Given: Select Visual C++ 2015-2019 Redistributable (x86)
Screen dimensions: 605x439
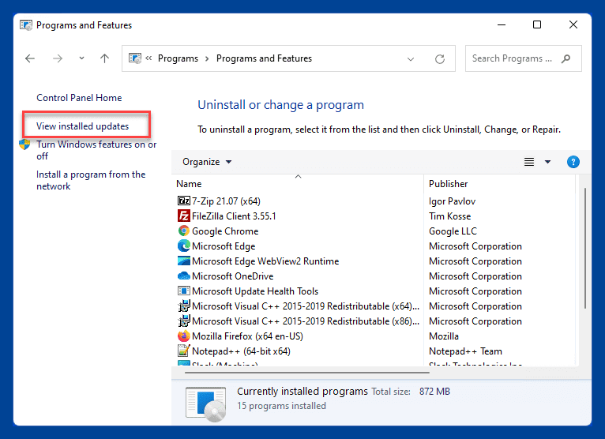Looking at the screenshot, I should click(x=306, y=321).
